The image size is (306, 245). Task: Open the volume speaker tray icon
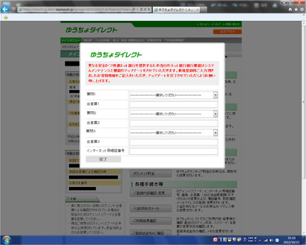(271, 240)
